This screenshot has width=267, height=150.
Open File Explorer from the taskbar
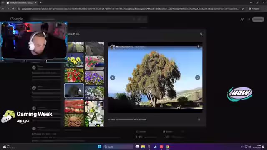coord(143,147)
